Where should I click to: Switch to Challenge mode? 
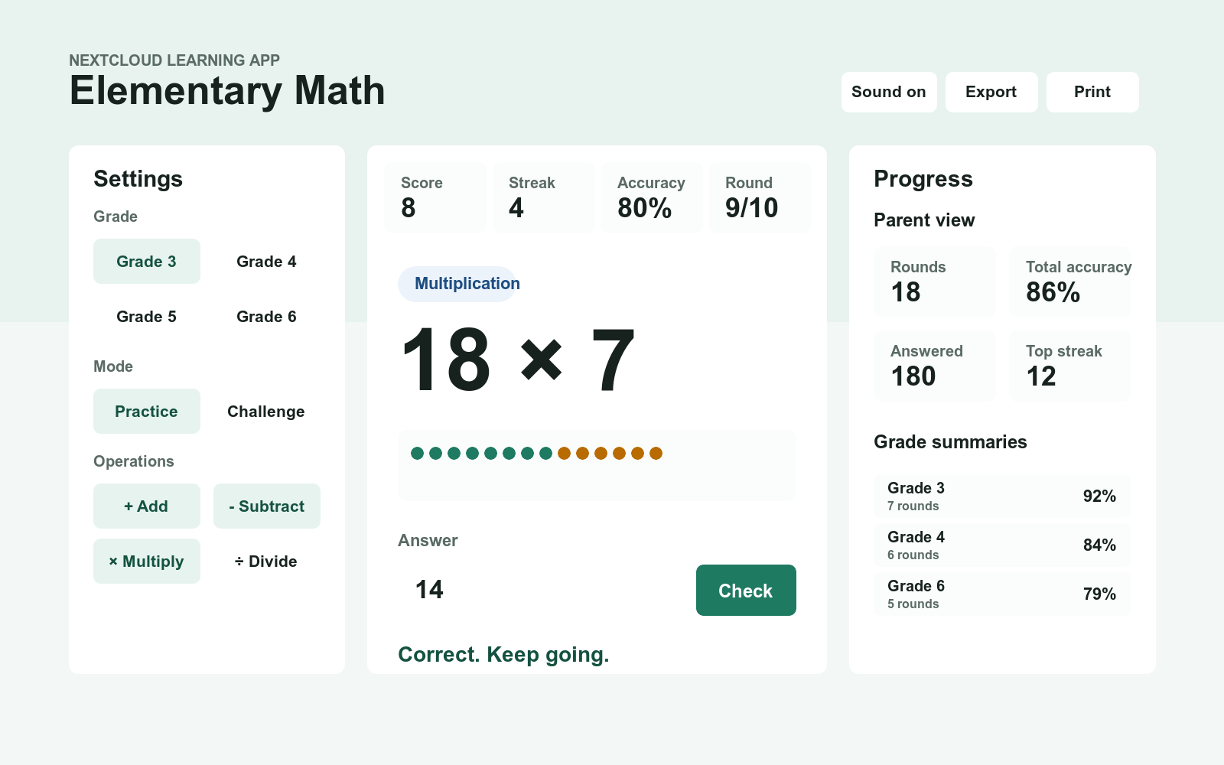pyautogui.click(x=266, y=412)
